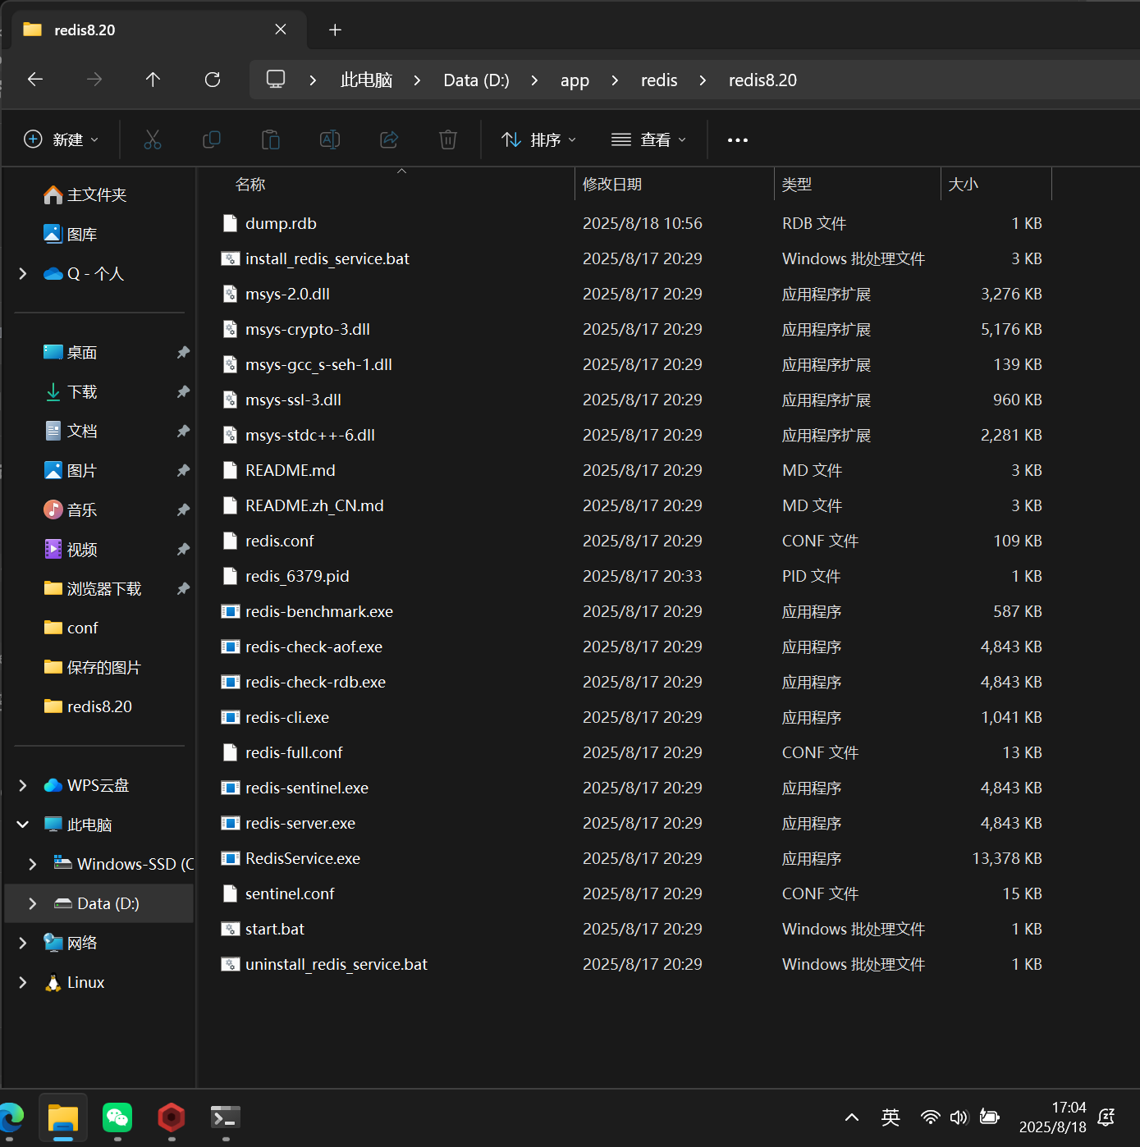
Task: Expand the Windows-SSD (C:) drive node
Action: tap(33, 864)
